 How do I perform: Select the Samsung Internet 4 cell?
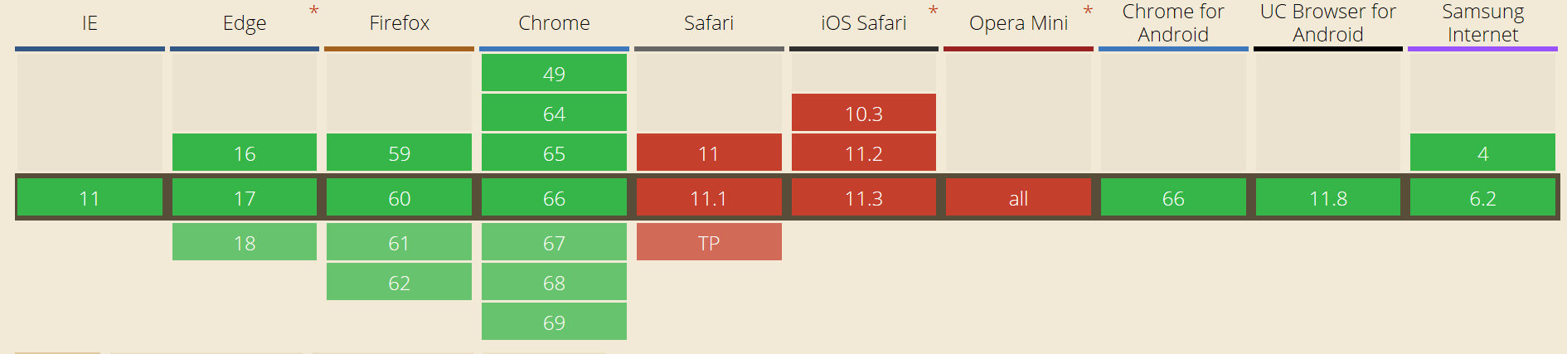pyautogui.click(x=1482, y=153)
